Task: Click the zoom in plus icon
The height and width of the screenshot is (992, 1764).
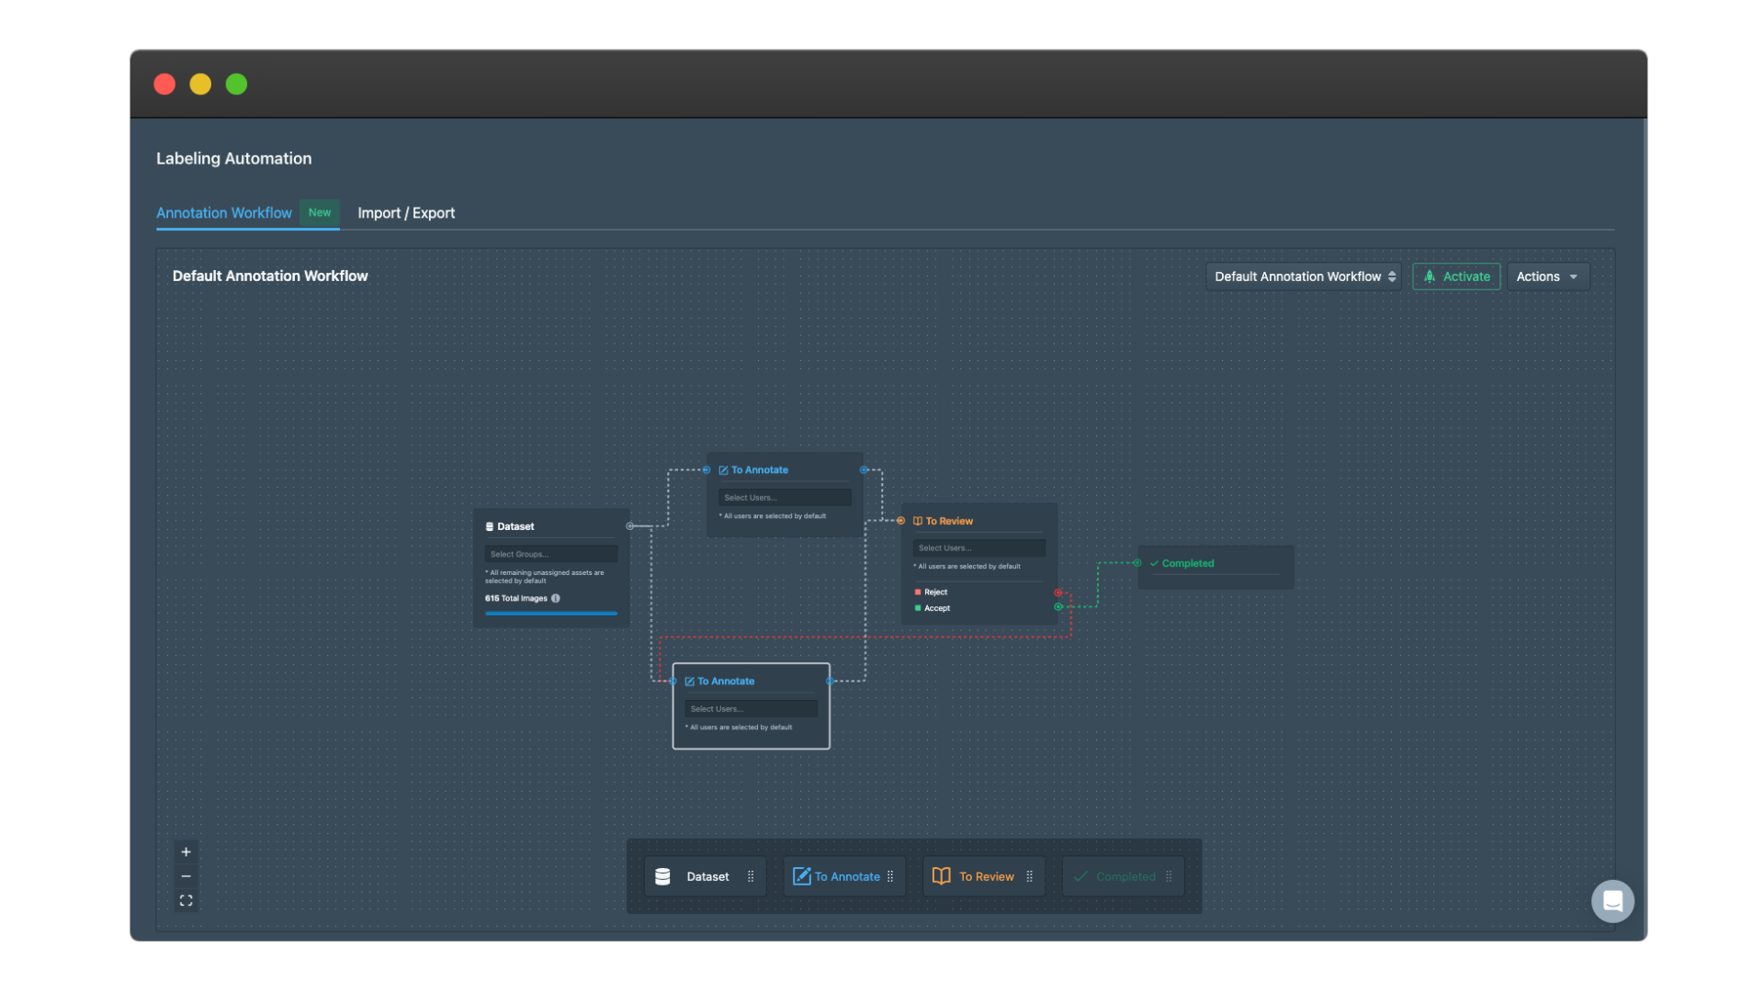Action: point(186,851)
